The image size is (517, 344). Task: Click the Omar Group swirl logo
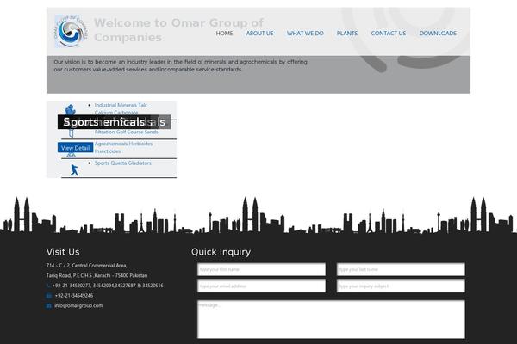[71, 31]
